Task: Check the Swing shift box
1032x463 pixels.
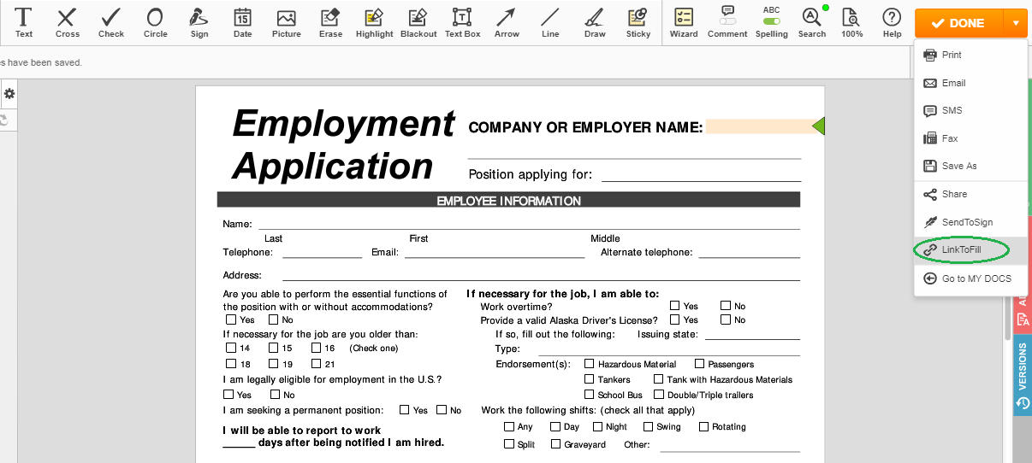Action: coord(648,426)
